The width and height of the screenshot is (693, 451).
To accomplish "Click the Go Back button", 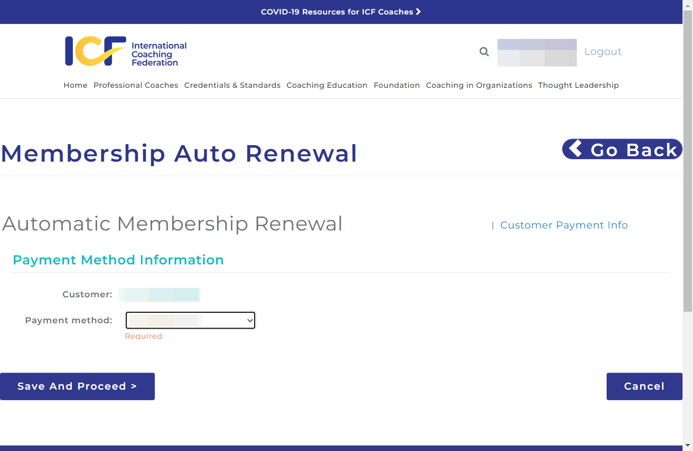I will 622,149.
